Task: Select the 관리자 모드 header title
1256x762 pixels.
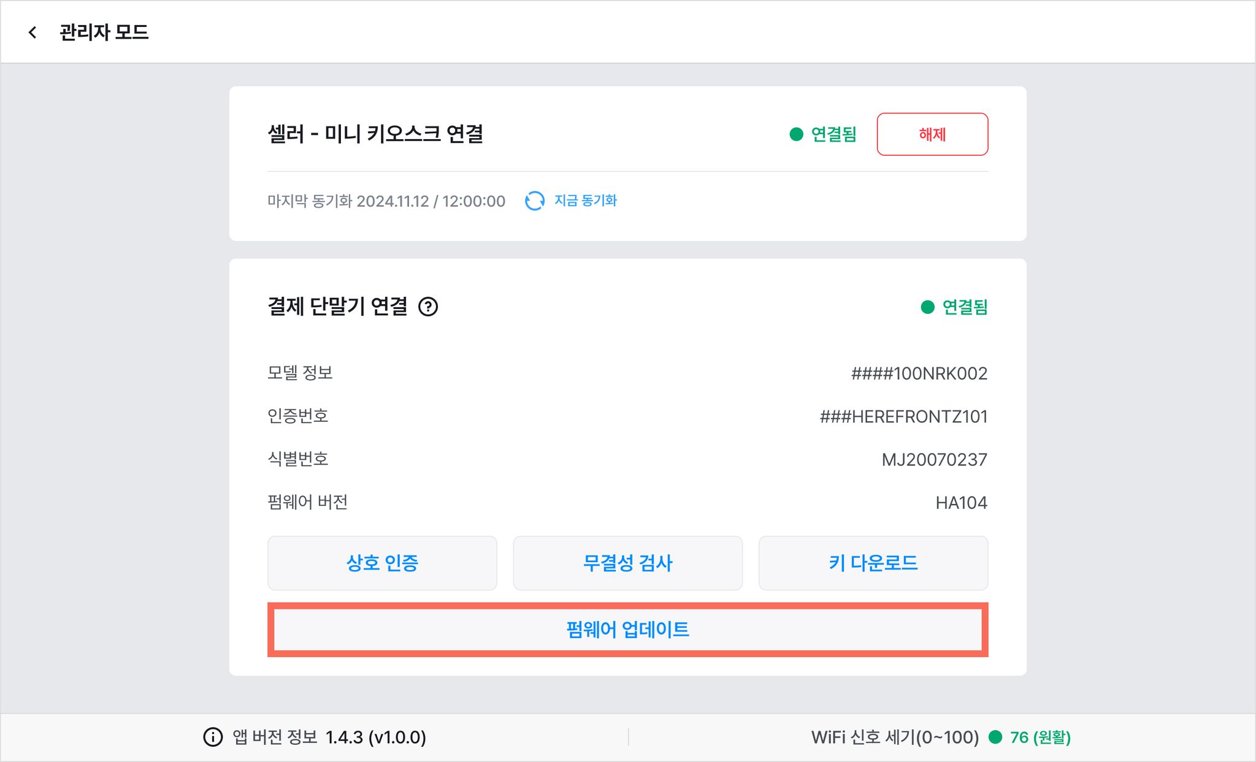Action: point(104,32)
